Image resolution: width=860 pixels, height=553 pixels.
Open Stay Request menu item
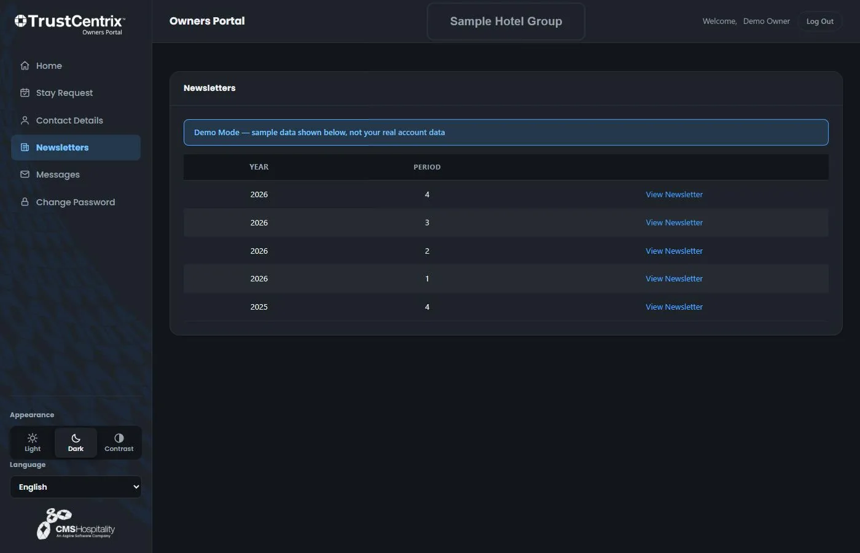76,93
